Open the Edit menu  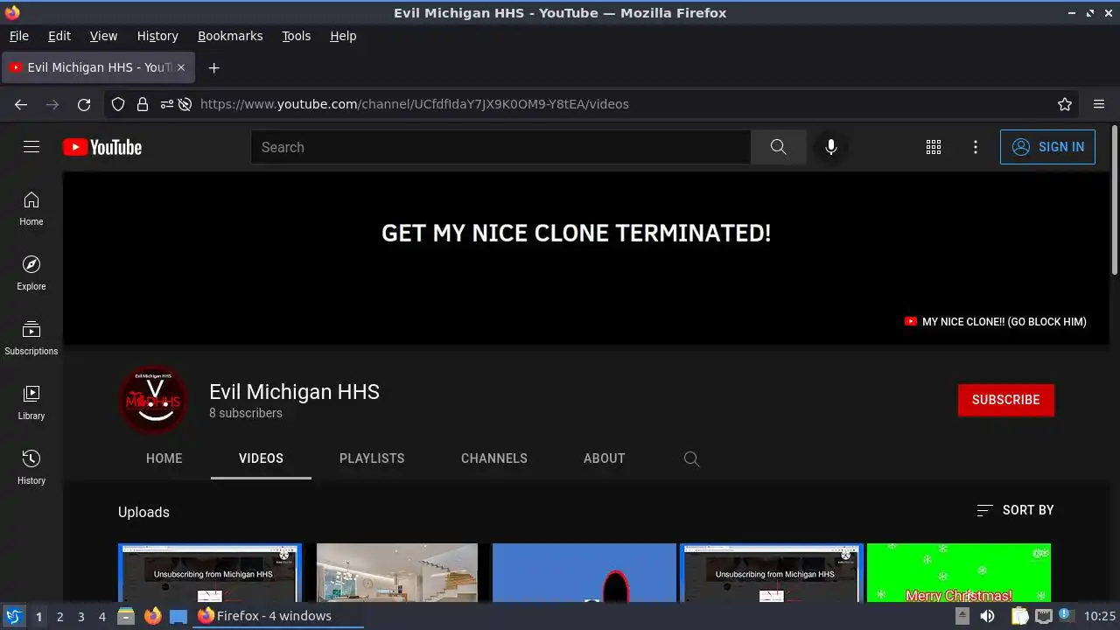coord(59,36)
